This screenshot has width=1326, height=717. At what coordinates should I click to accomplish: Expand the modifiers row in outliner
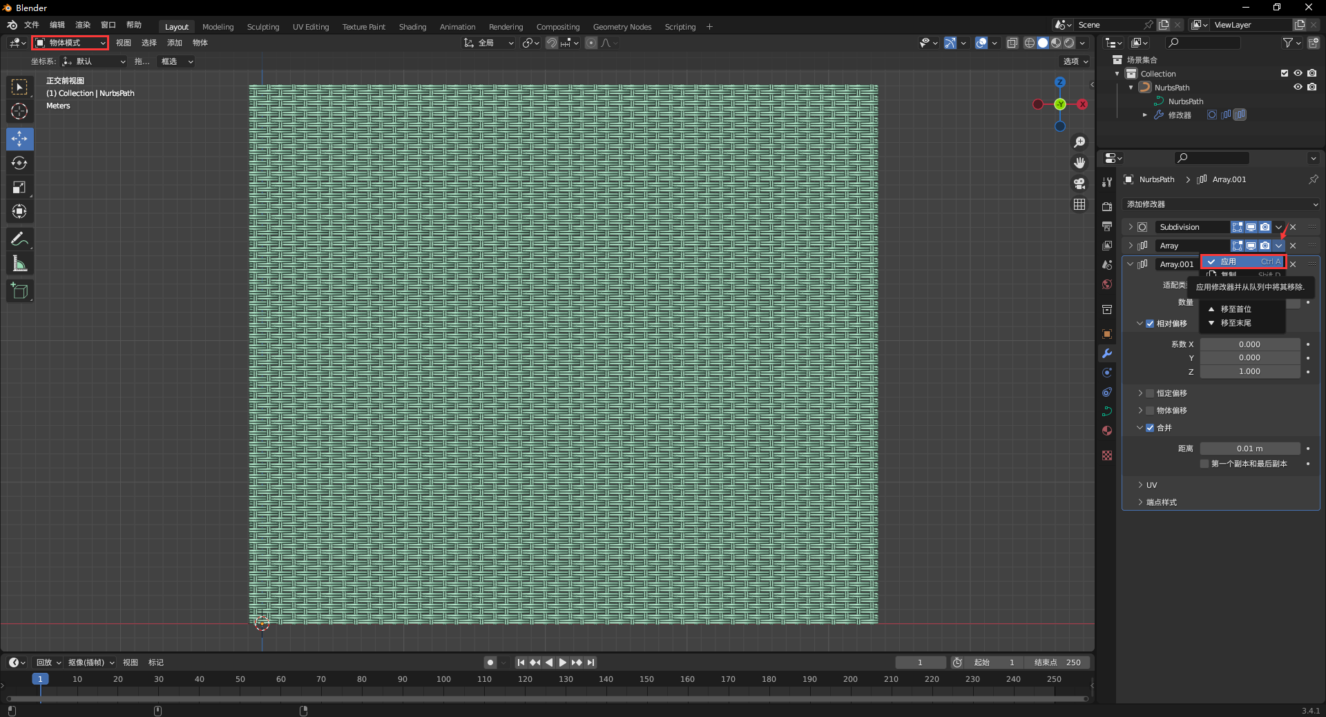pos(1144,115)
